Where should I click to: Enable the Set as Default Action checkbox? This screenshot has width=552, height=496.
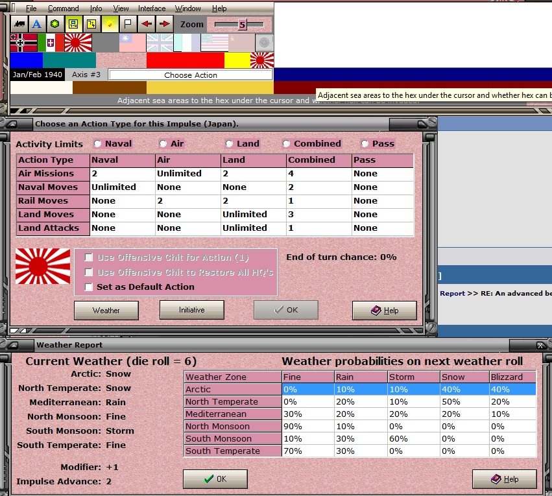coord(89,287)
